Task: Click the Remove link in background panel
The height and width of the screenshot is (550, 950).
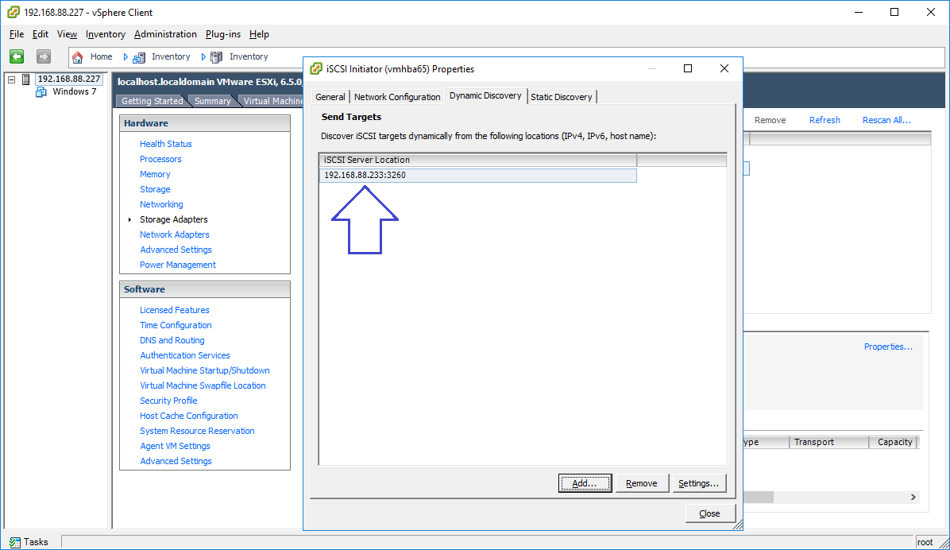Action: pyautogui.click(x=770, y=120)
